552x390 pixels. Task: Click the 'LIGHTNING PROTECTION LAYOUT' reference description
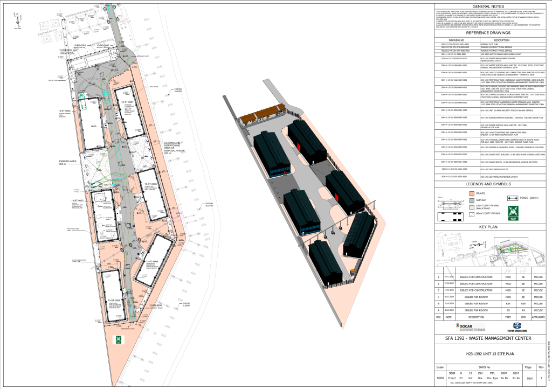point(499,177)
